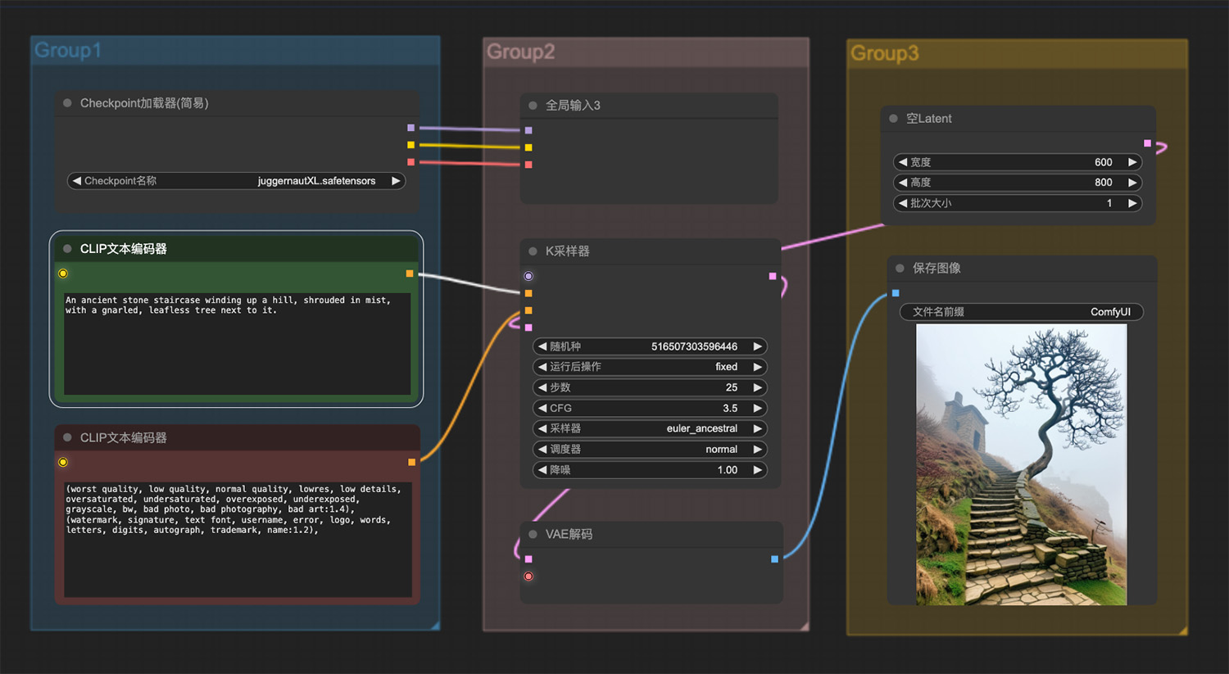Click the blue image input port on 保存图像

(896, 293)
